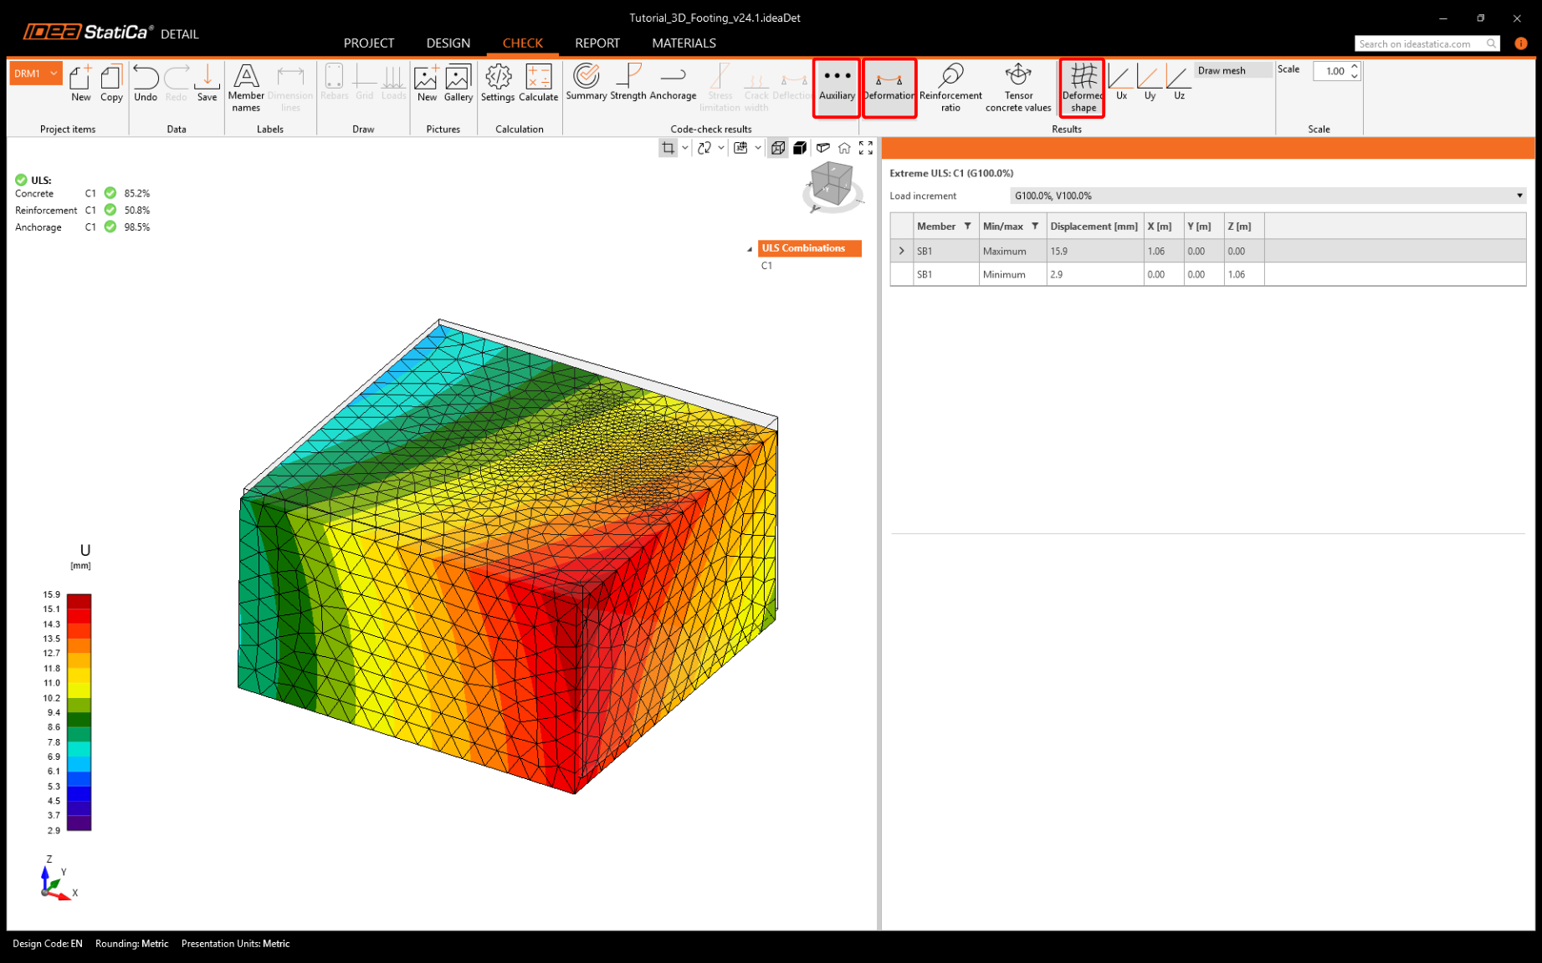Show Tensor concrete values
Image resolution: width=1542 pixels, height=963 pixels.
click(x=1018, y=88)
